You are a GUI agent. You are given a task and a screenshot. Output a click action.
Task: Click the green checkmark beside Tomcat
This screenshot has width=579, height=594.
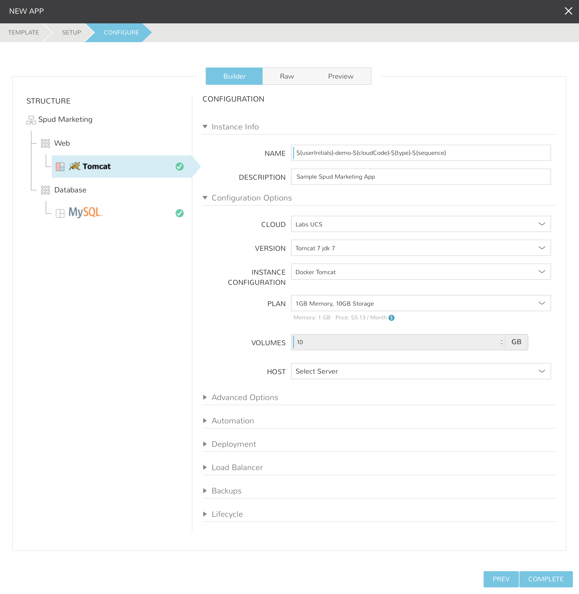click(x=179, y=167)
